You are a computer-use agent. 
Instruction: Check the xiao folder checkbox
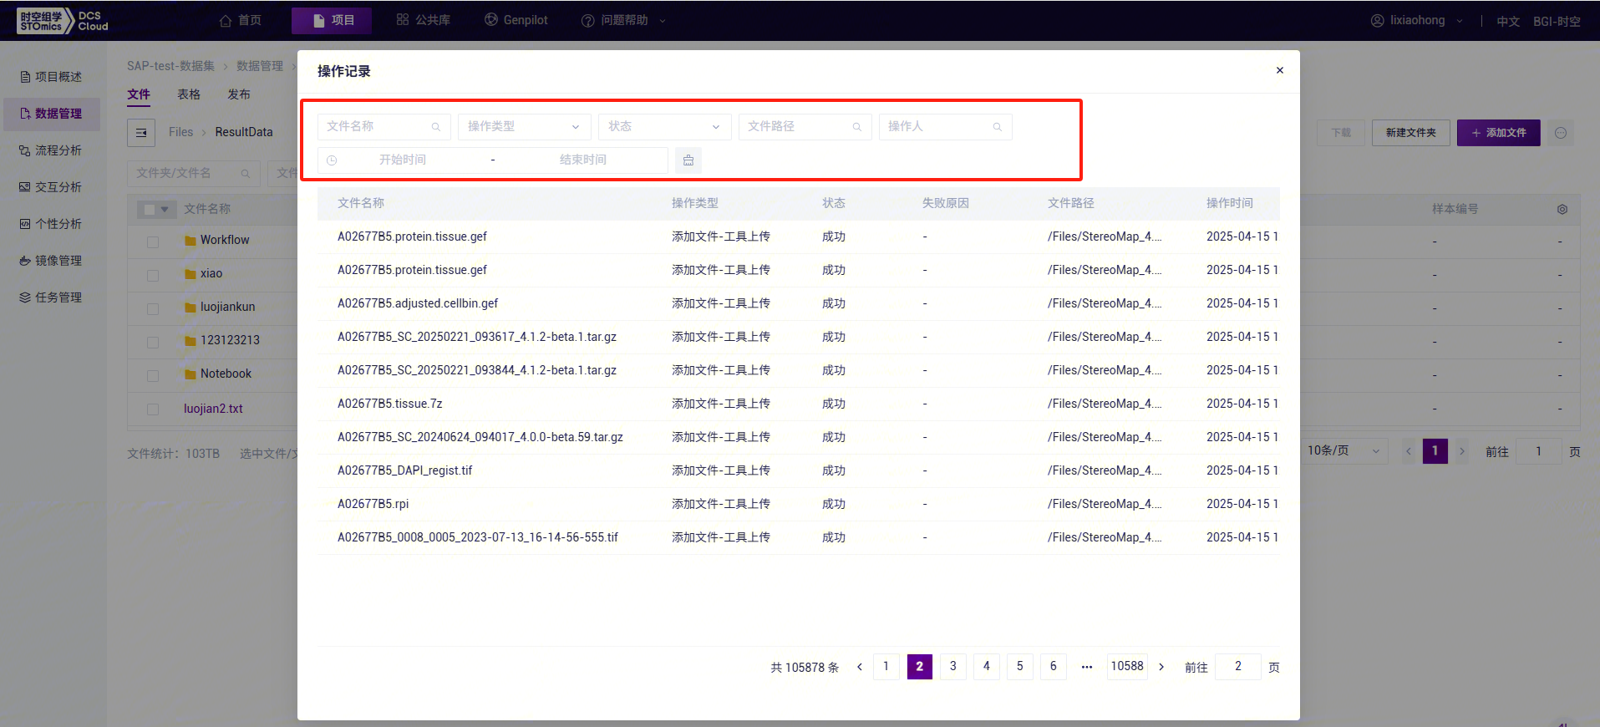click(153, 275)
